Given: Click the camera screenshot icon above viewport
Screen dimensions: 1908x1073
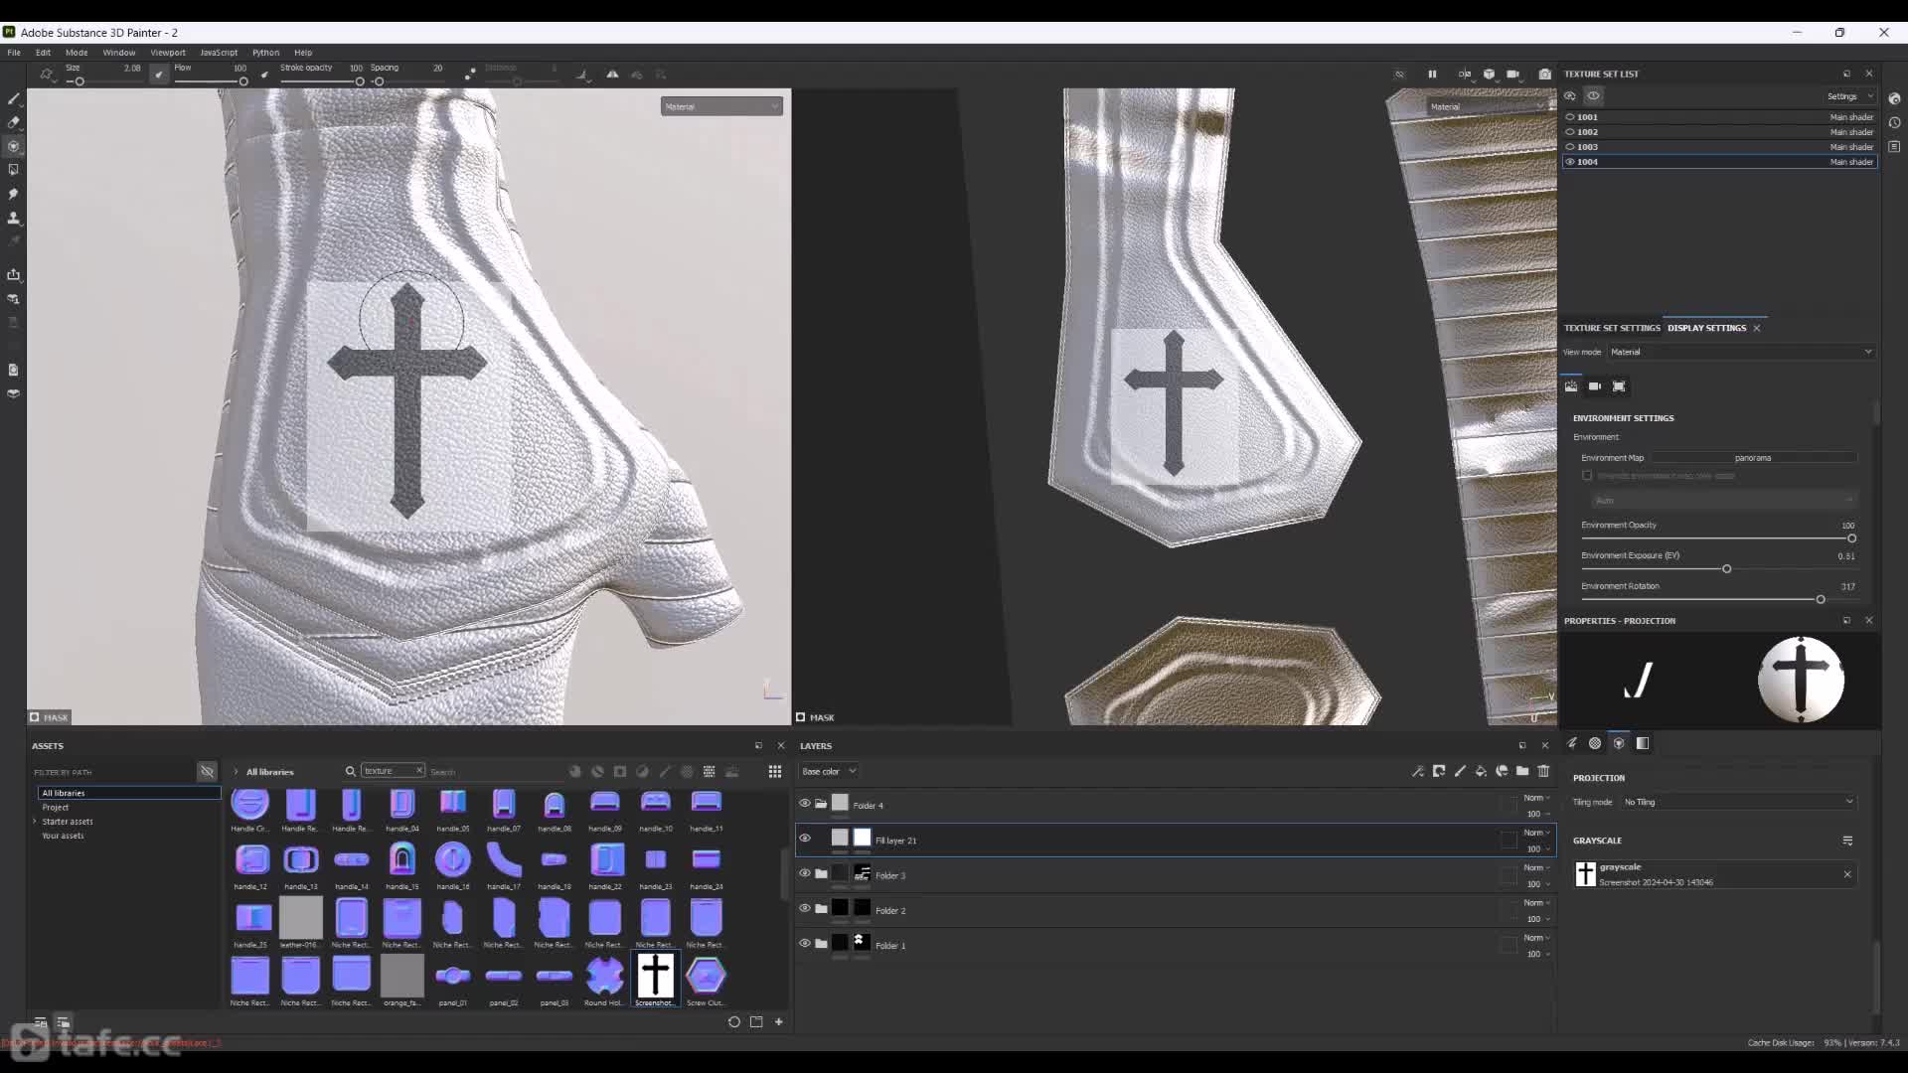Looking at the screenshot, I should coord(1544,75).
